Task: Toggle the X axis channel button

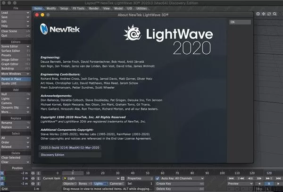Action: point(2,173)
